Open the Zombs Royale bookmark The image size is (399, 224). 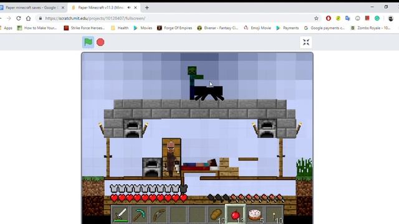370,28
